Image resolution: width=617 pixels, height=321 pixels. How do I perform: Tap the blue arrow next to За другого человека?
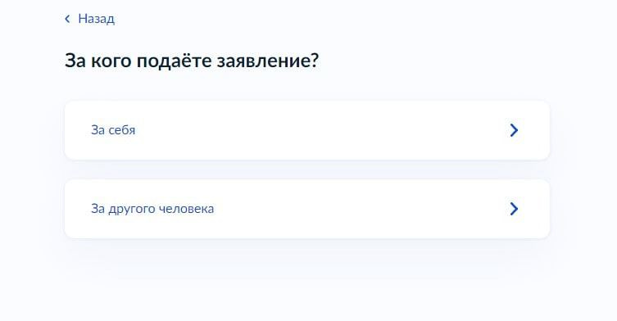(x=514, y=209)
